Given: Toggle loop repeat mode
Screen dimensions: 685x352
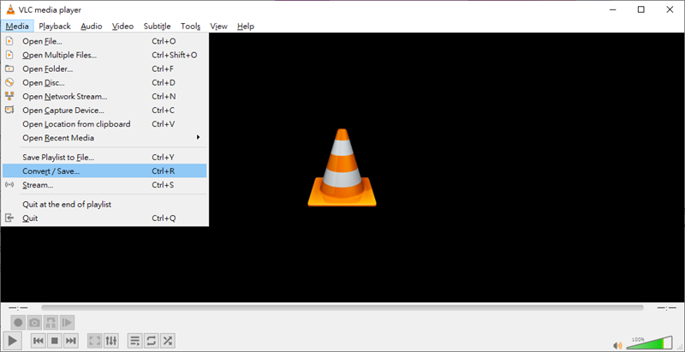Looking at the screenshot, I should coord(152,340).
